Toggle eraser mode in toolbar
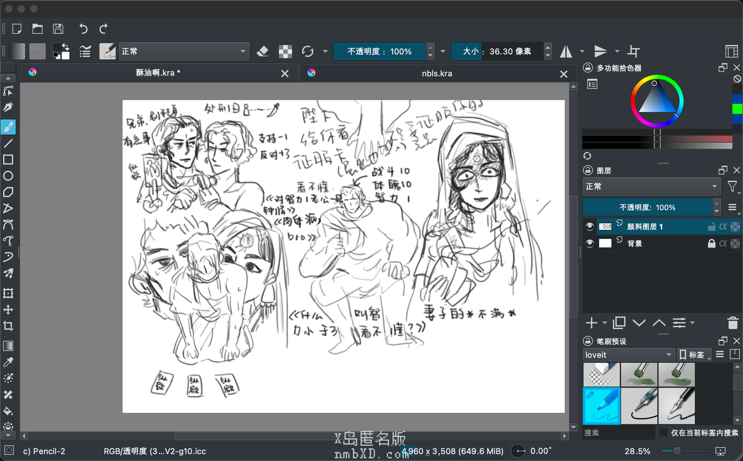743x461 pixels. point(262,51)
